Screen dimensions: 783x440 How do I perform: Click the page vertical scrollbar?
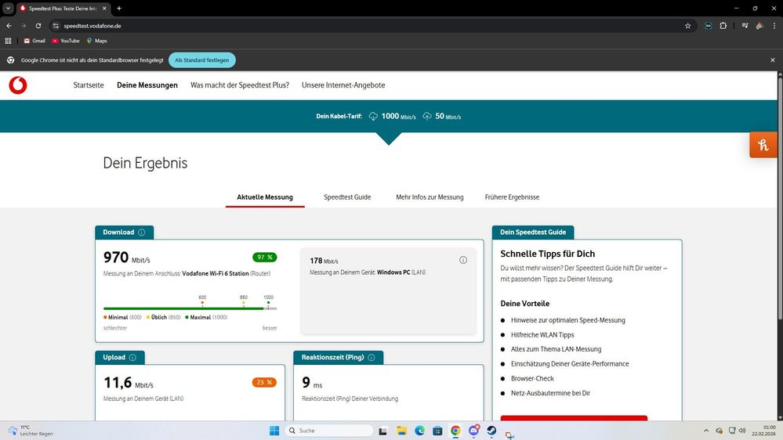pyautogui.click(x=780, y=199)
